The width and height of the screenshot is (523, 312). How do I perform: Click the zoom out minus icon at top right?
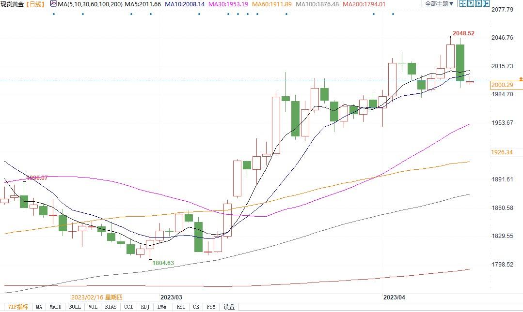click(479, 4)
